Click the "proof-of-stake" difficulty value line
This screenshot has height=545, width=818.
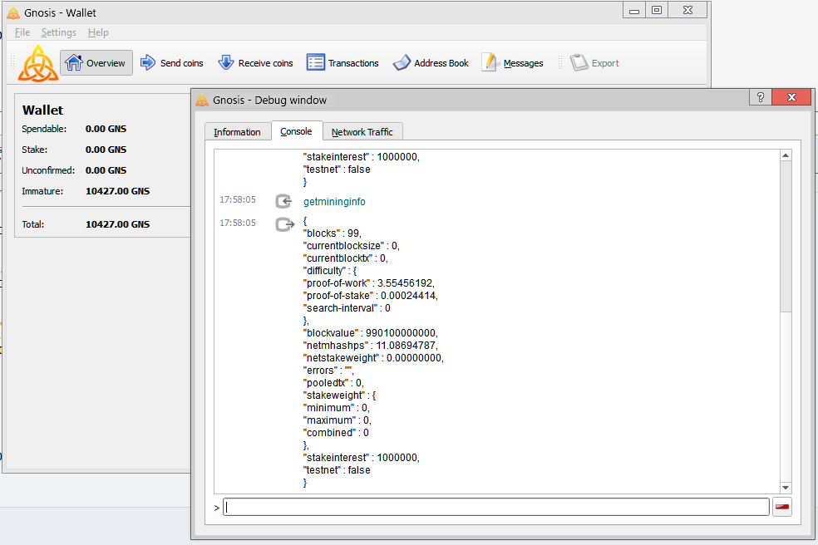pyautogui.click(x=371, y=296)
